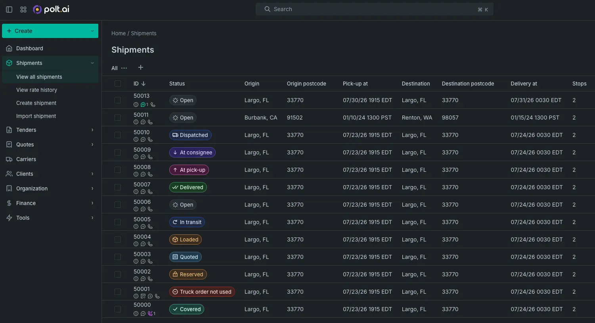The image size is (595, 323).
Task: Tick the select-all checkbox in table header
Action: (x=118, y=84)
